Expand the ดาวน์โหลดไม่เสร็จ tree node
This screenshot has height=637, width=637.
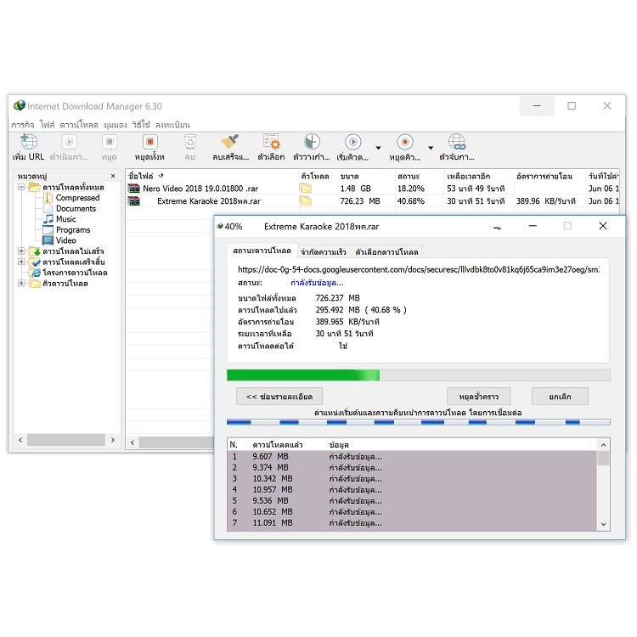21,251
